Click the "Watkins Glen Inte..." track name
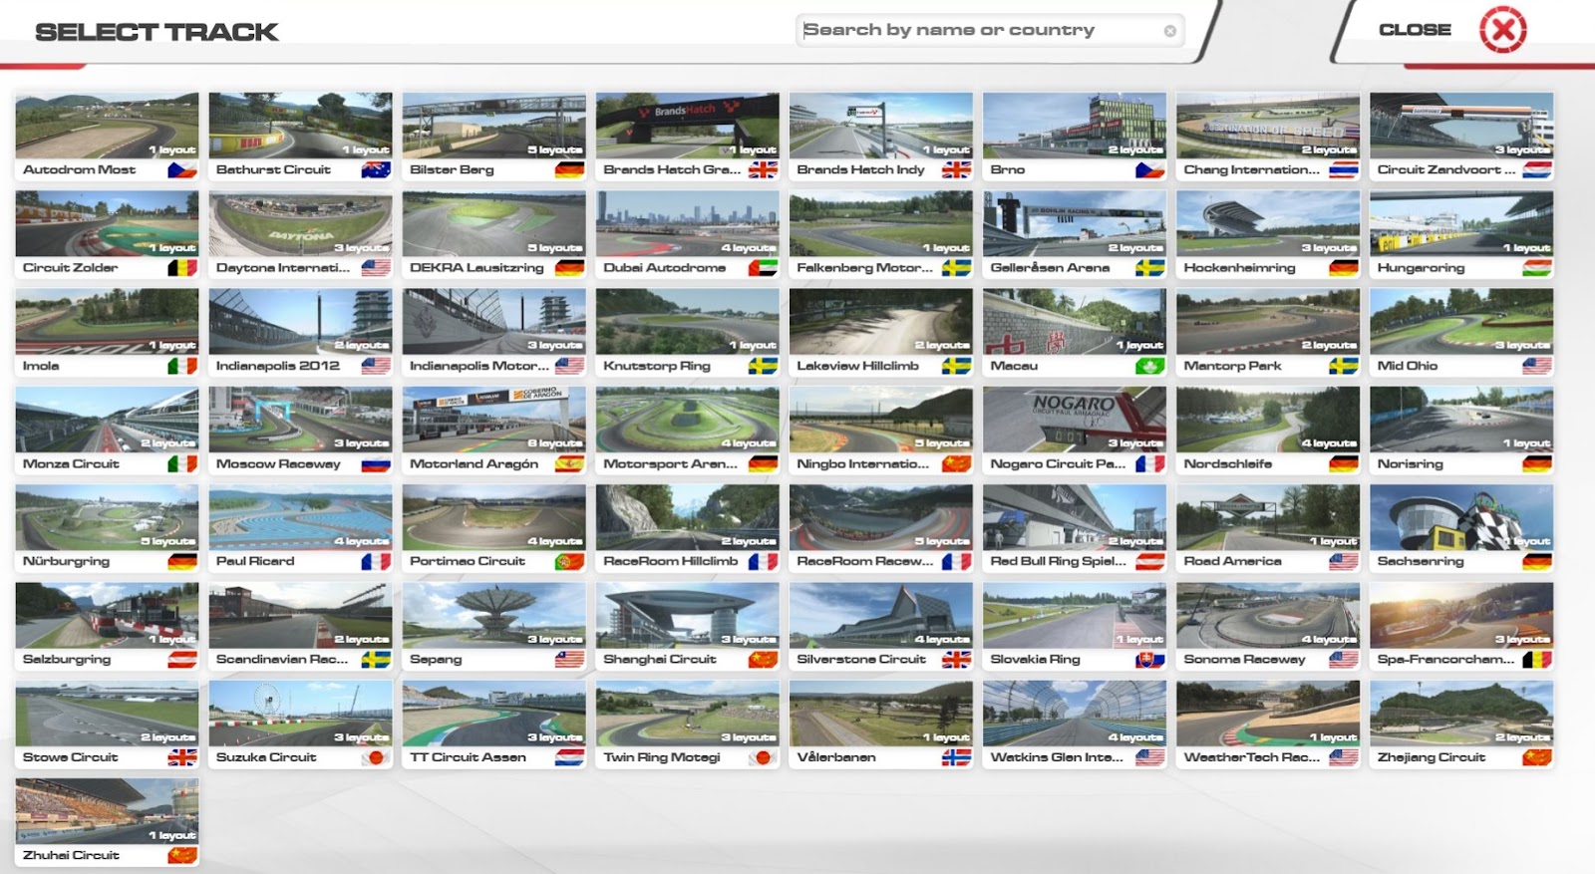1595x874 pixels. [1057, 757]
